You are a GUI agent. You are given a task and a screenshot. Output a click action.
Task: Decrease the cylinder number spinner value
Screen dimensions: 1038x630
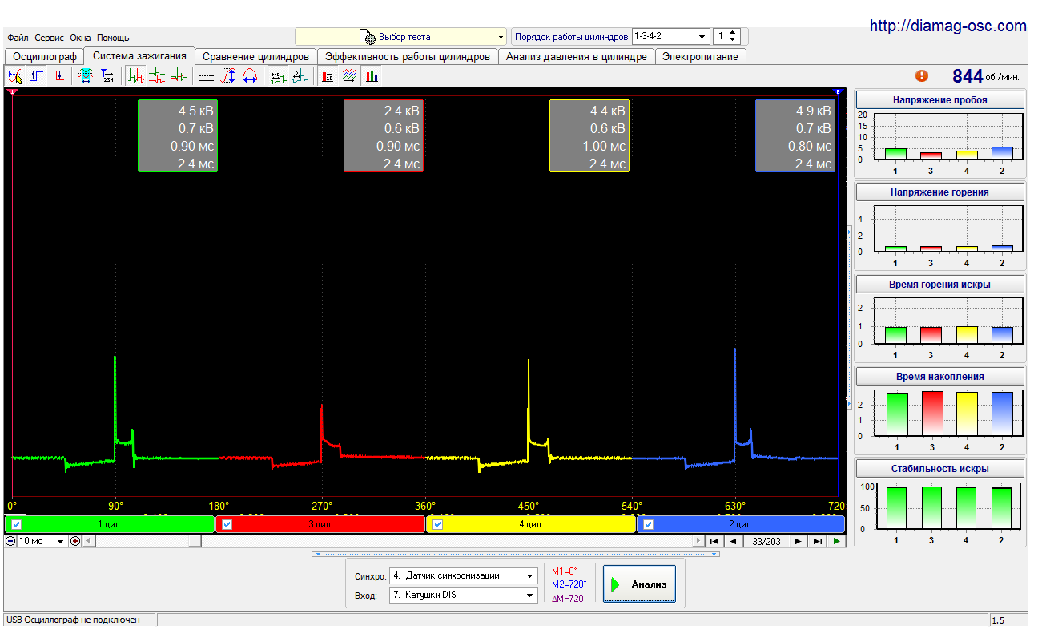tap(732, 40)
